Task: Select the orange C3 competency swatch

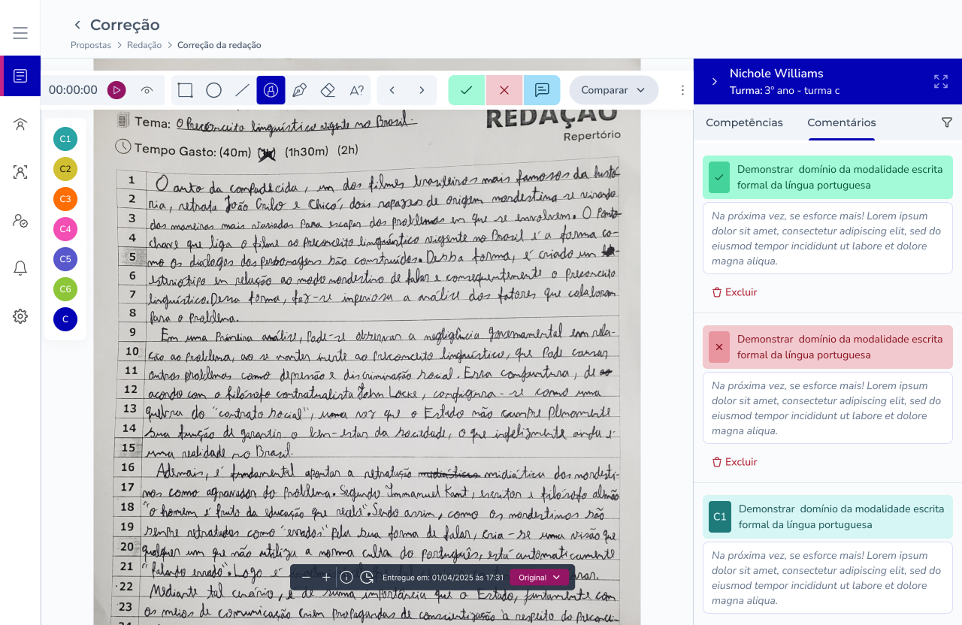Action: [x=65, y=199]
